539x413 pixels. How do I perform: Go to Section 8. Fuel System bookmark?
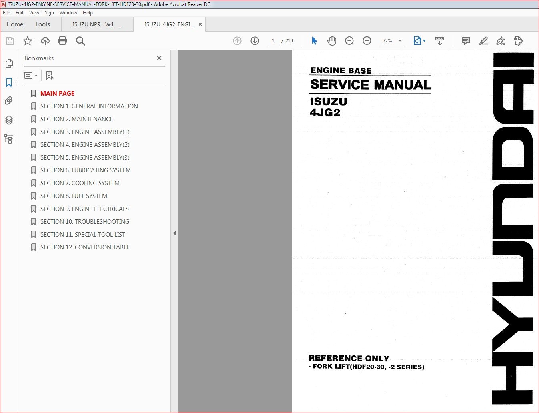[74, 196]
